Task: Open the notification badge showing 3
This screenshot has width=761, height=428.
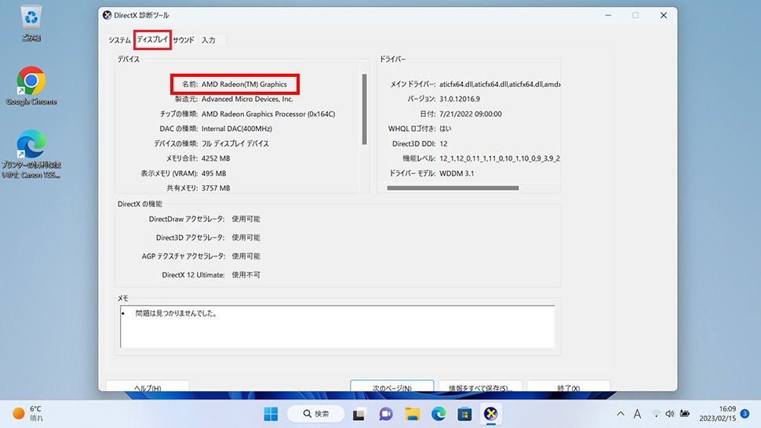Action: point(745,413)
